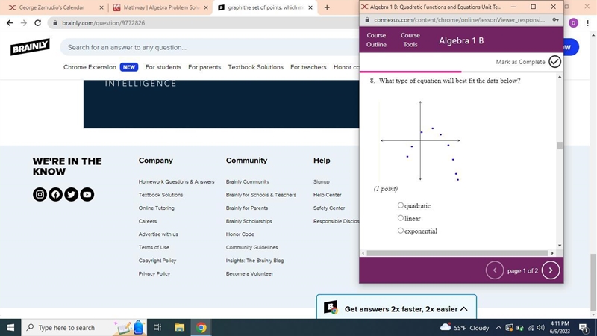Expand Get answers 2x faster banner
This screenshot has height=336, width=597.
point(463,309)
